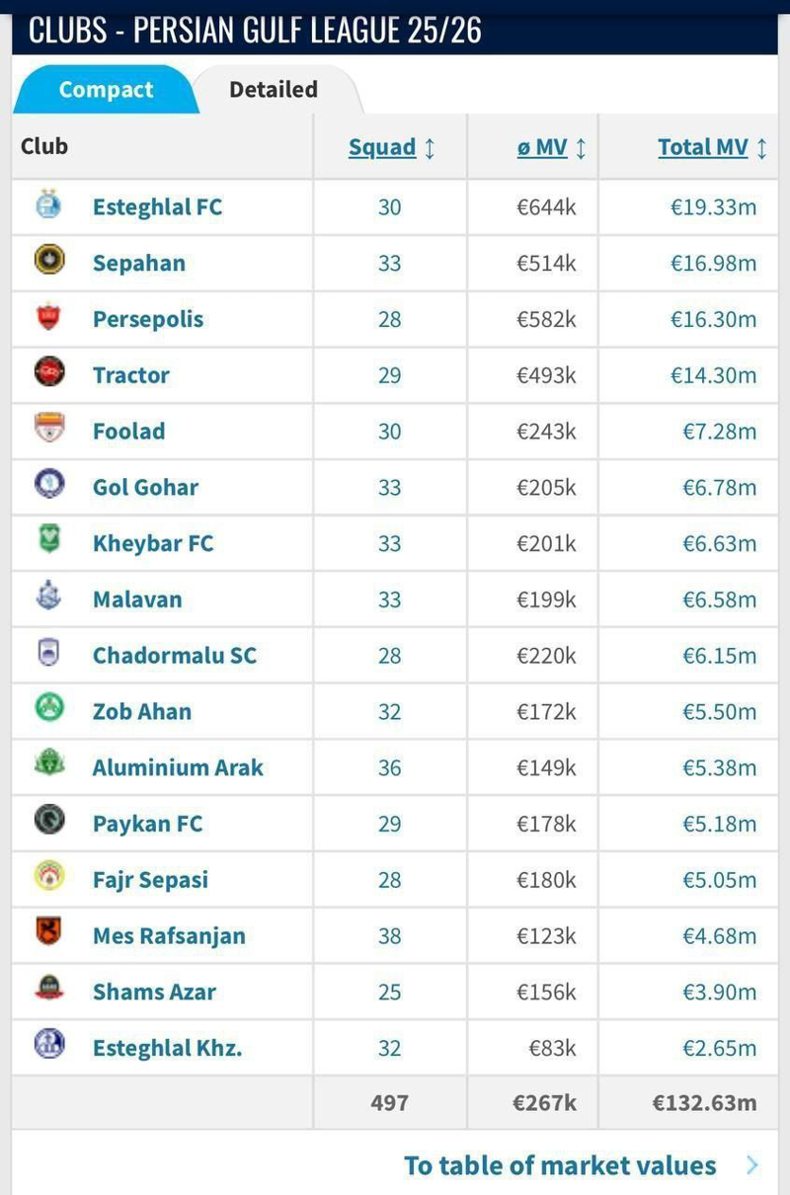The height and width of the screenshot is (1195, 790).
Task: Select the Compact tab
Action: (x=106, y=90)
